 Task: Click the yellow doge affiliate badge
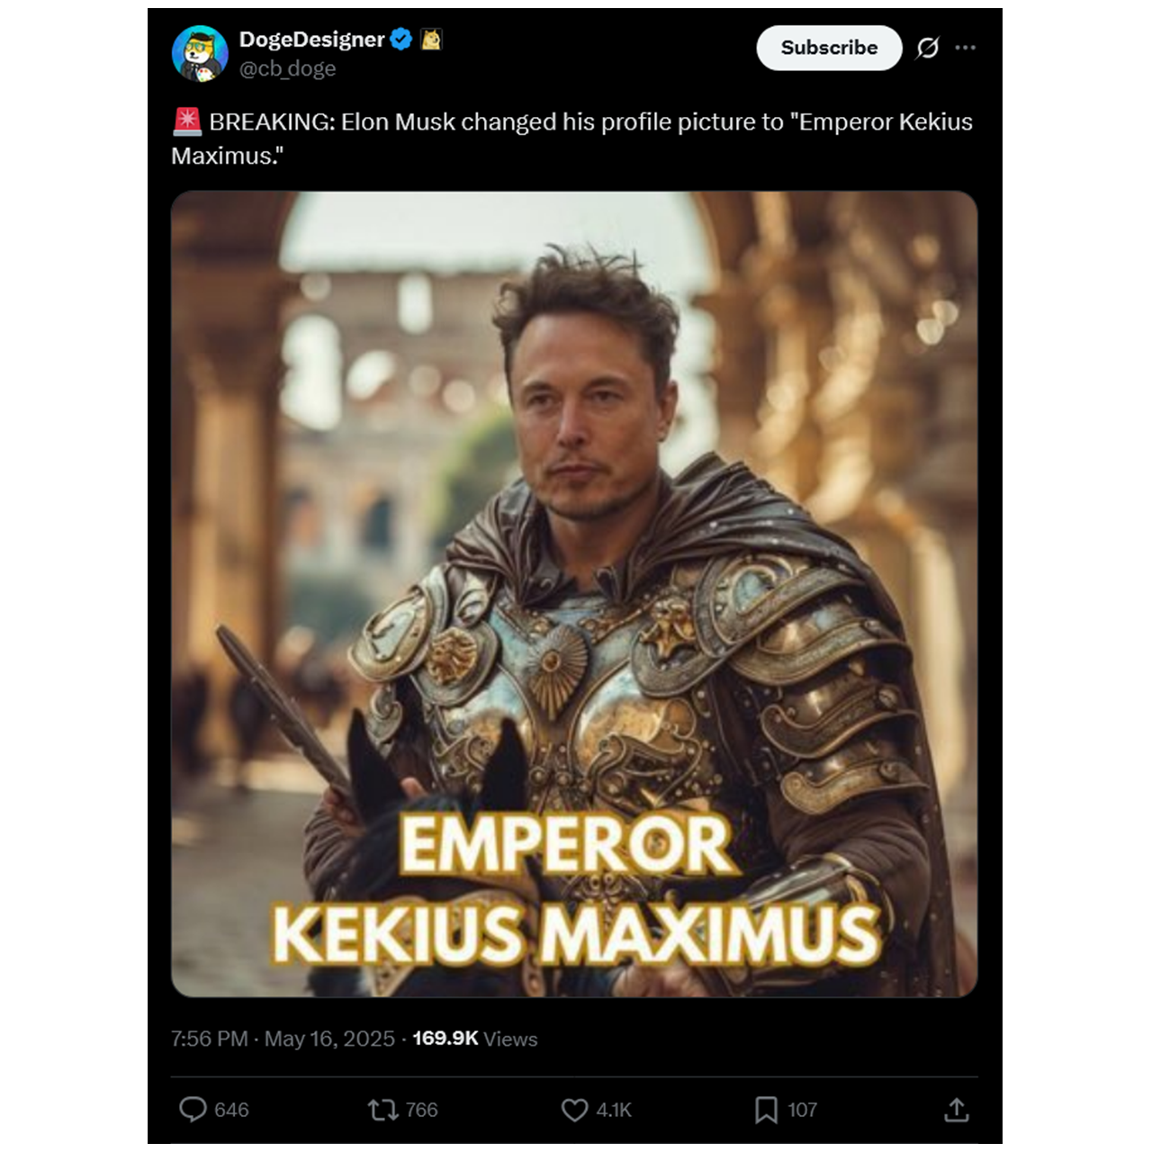(x=431, y=40)
